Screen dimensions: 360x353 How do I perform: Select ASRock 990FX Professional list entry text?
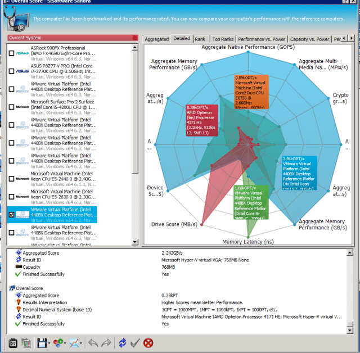click(63, 53)
